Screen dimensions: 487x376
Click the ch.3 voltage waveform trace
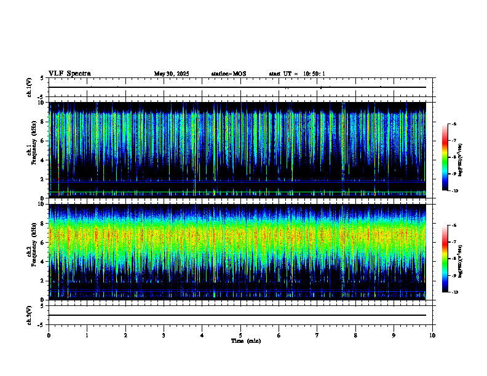[x=237, y=315]
